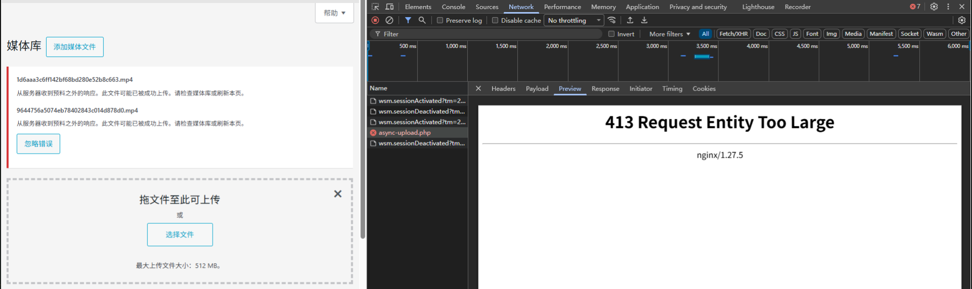The image size is (972, 289).
Task: Select first wsm.sessionActivated request
Action: point(418,101)
